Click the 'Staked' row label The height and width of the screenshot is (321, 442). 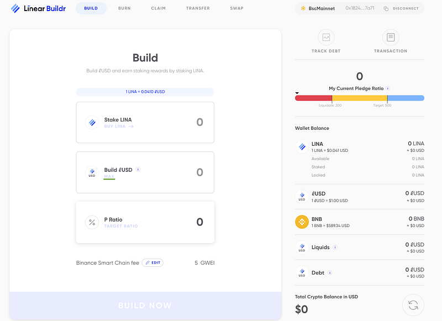318,167
